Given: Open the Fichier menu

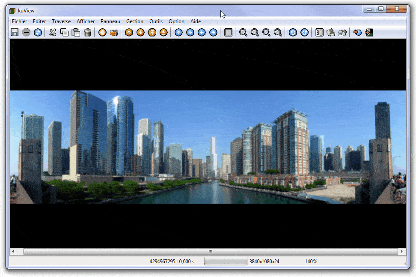Looking at the screenshot, I should [x=19, y=21].
